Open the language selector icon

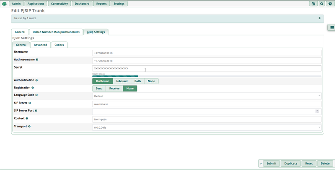point(313,3)
